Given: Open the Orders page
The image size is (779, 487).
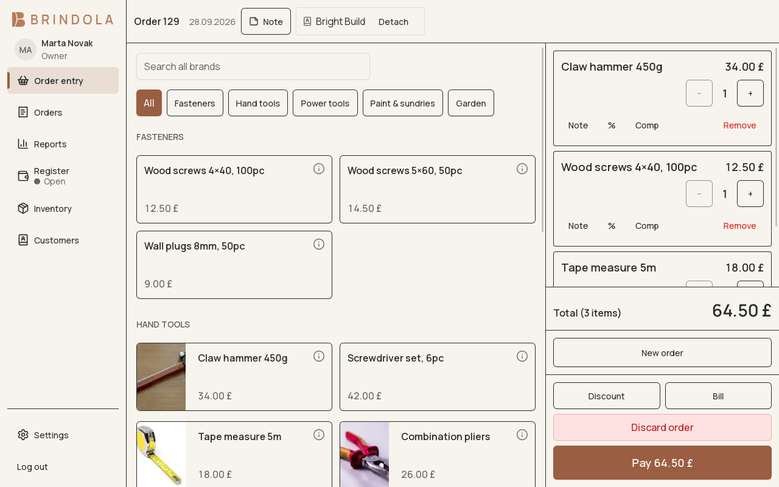Looking at the screenshot, I should coord(63,112).
